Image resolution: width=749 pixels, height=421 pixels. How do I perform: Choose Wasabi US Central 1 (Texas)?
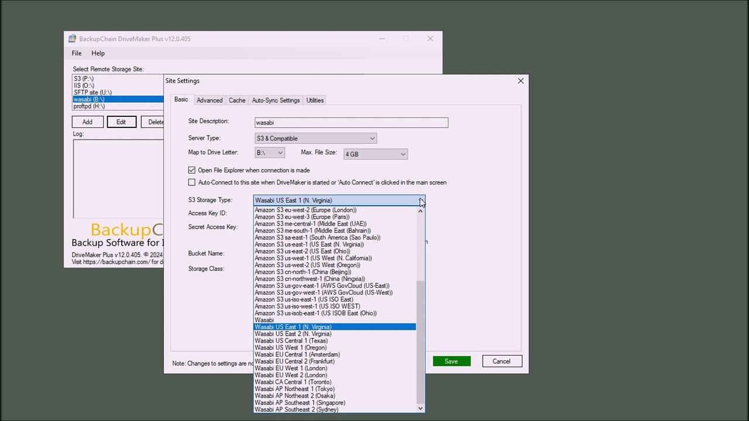coord(335,341)
